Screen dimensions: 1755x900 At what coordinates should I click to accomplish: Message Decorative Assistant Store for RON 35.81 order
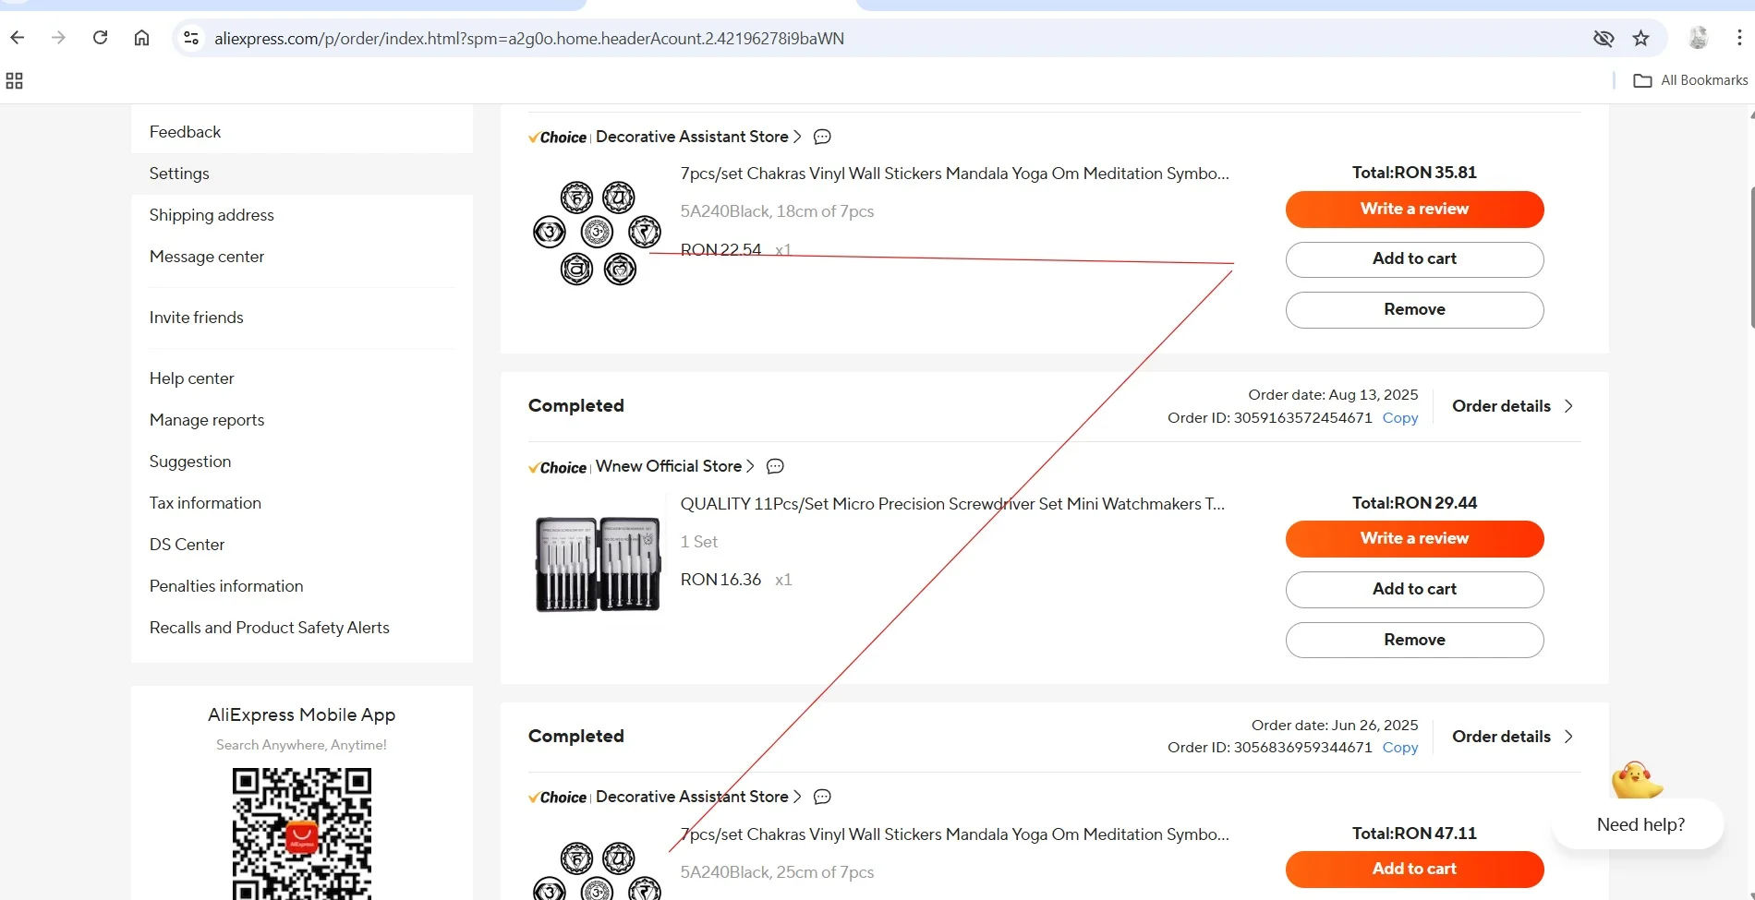click(822, 137)
